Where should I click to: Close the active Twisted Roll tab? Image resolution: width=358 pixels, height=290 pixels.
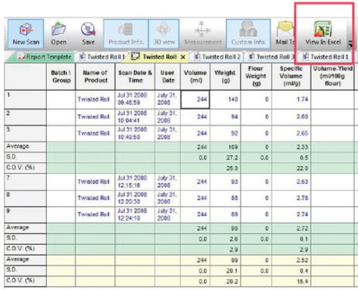pos(183,57)
